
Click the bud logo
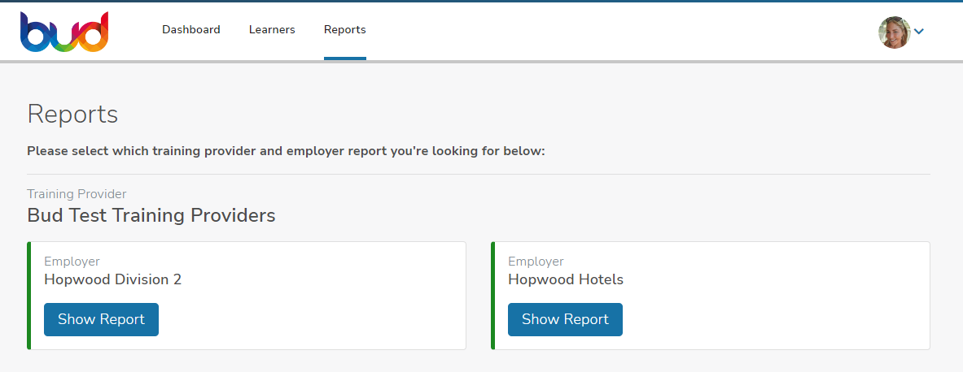64,31
